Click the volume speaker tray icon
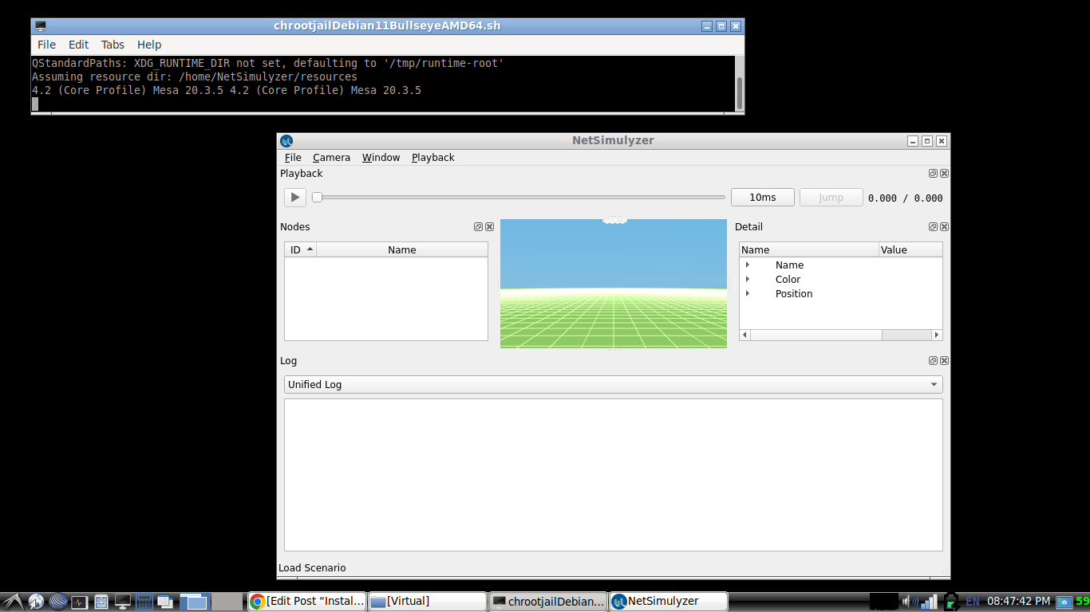The height and width of the screenshot is (612, 1090). point(910,602)
